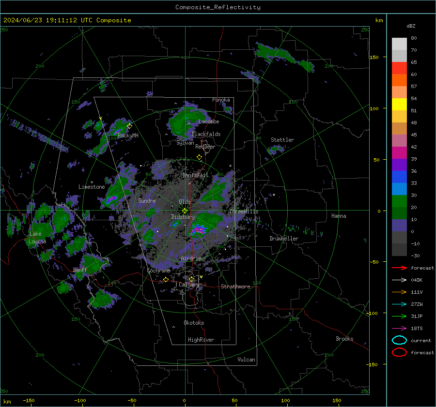The width and height of the screenshot is (436, 407).
Task: Click the Strathmore label on the map
Action: (x=235, y=286)
